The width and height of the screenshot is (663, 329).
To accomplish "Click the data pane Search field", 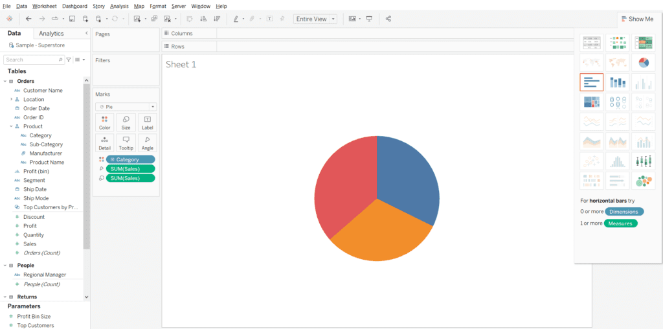I will click(x=34, y=60).
